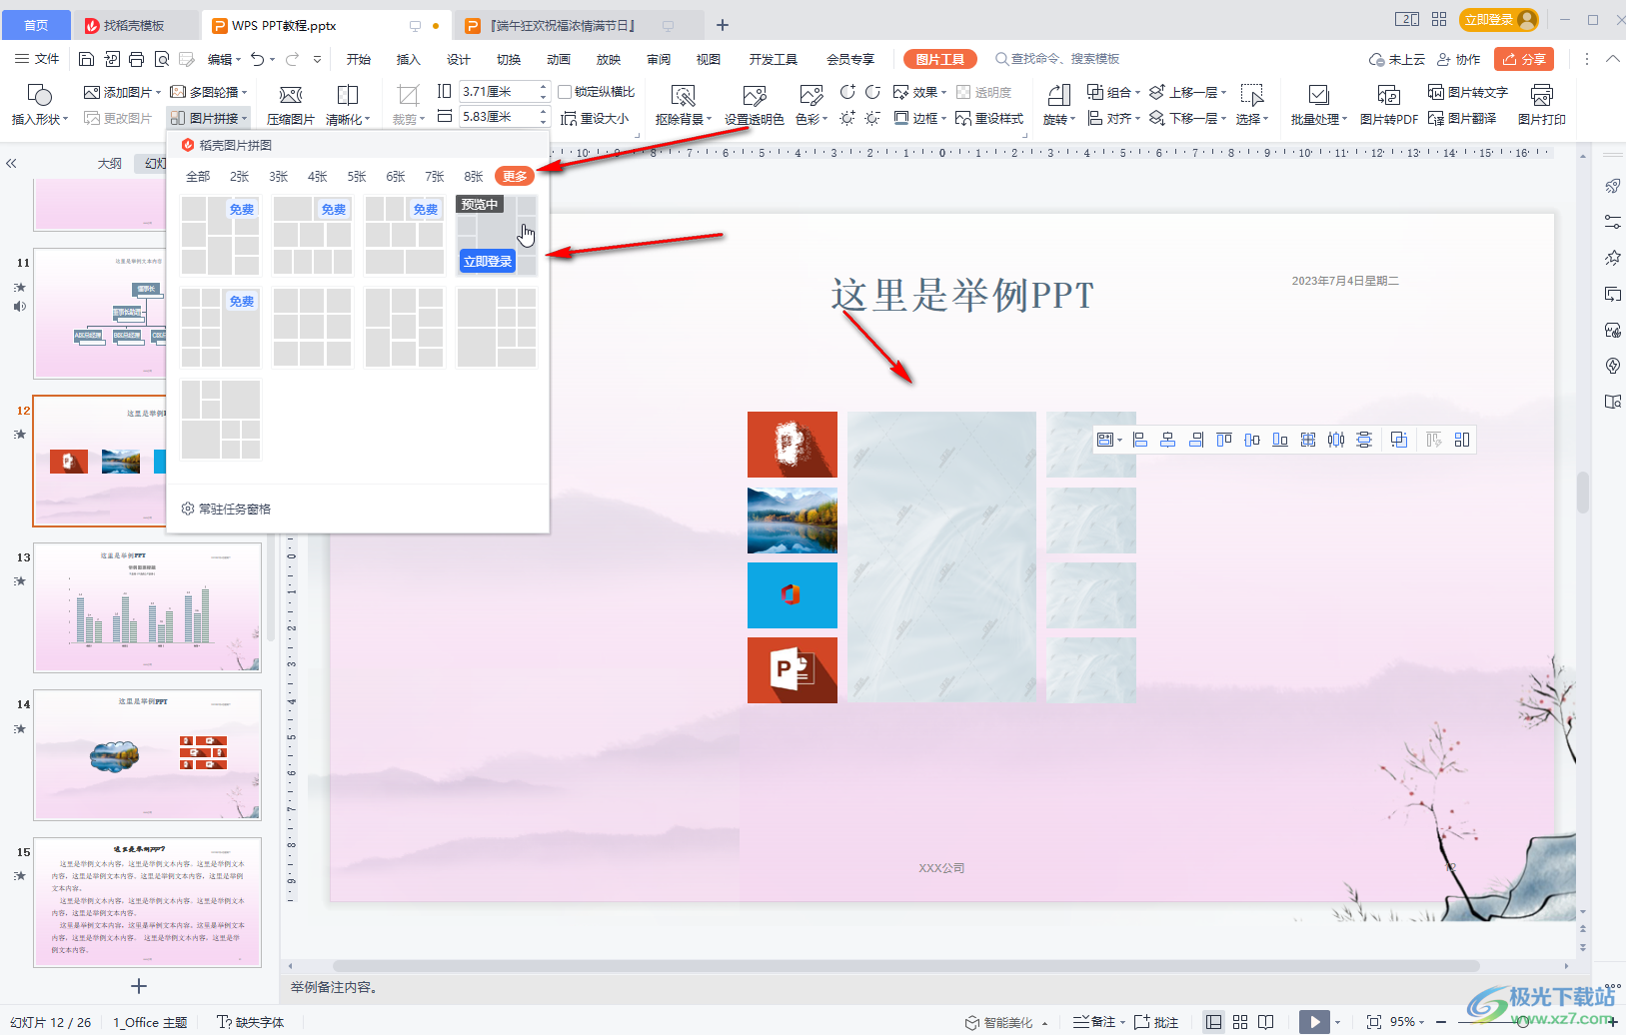
Task: Toggle Normal view button in status bar
Action: click(x=1213, y=1022)
